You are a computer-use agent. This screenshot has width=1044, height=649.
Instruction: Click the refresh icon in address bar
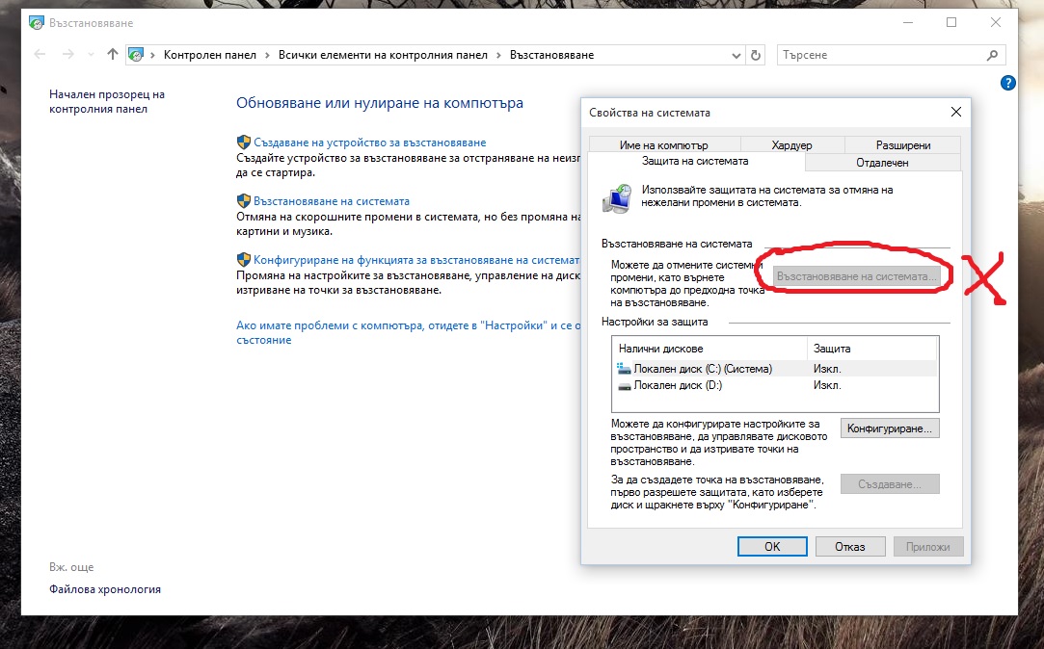756,55
